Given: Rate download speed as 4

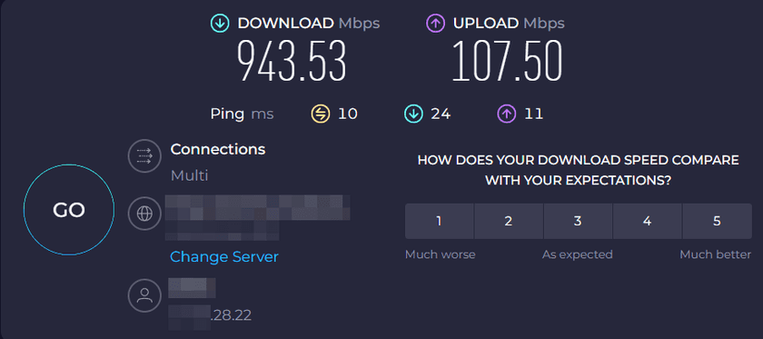Looking at the screenshot, I should [647, 221].
